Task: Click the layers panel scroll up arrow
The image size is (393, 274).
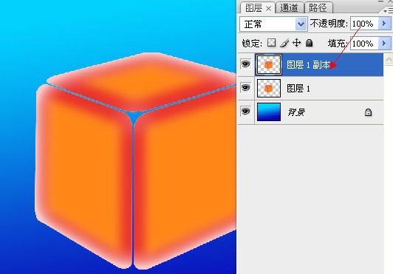Action: (x=389, y=59)
